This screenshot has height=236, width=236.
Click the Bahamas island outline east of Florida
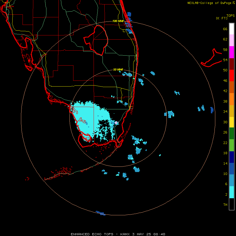click(x=211, y=58)
